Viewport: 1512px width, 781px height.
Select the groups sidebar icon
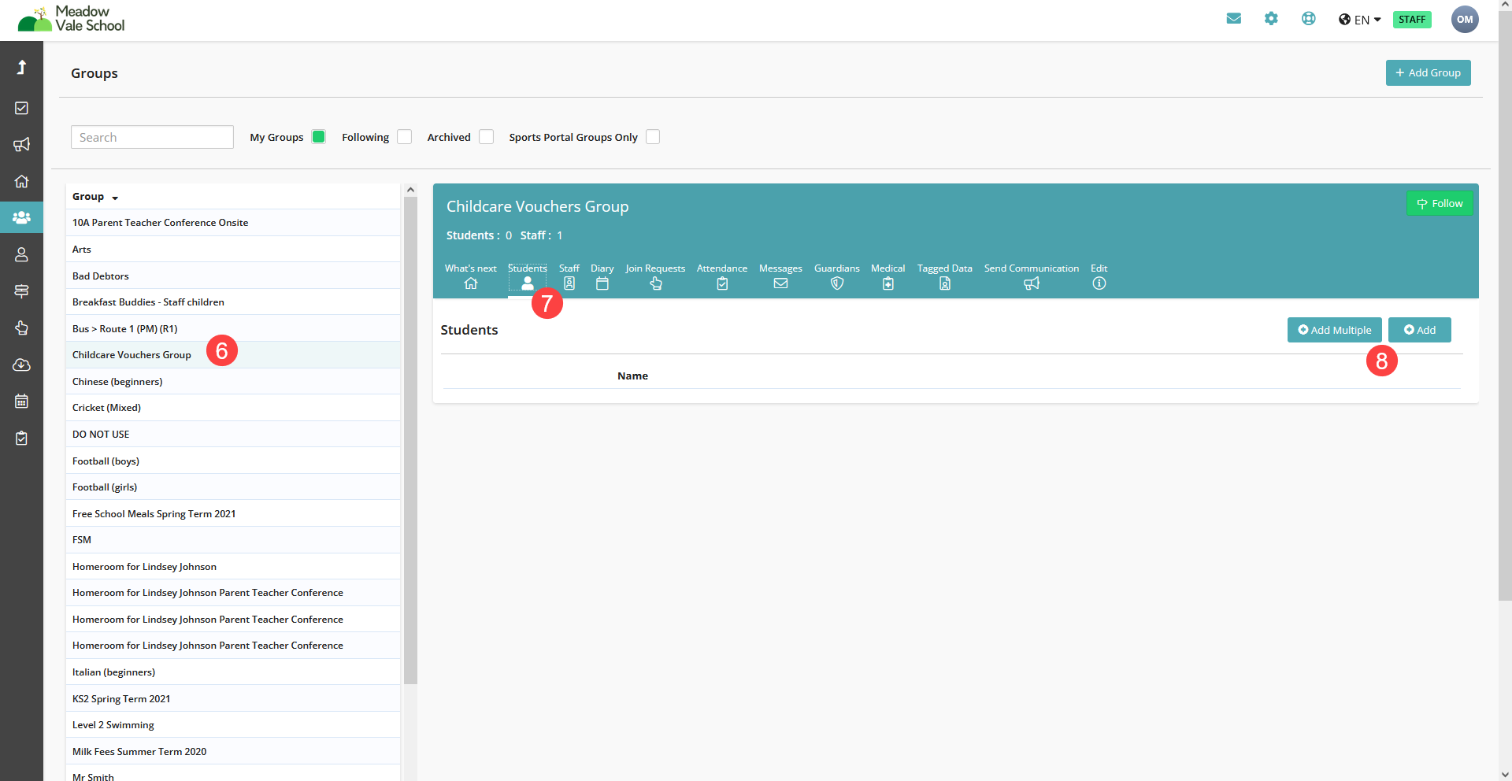[21, 217]
